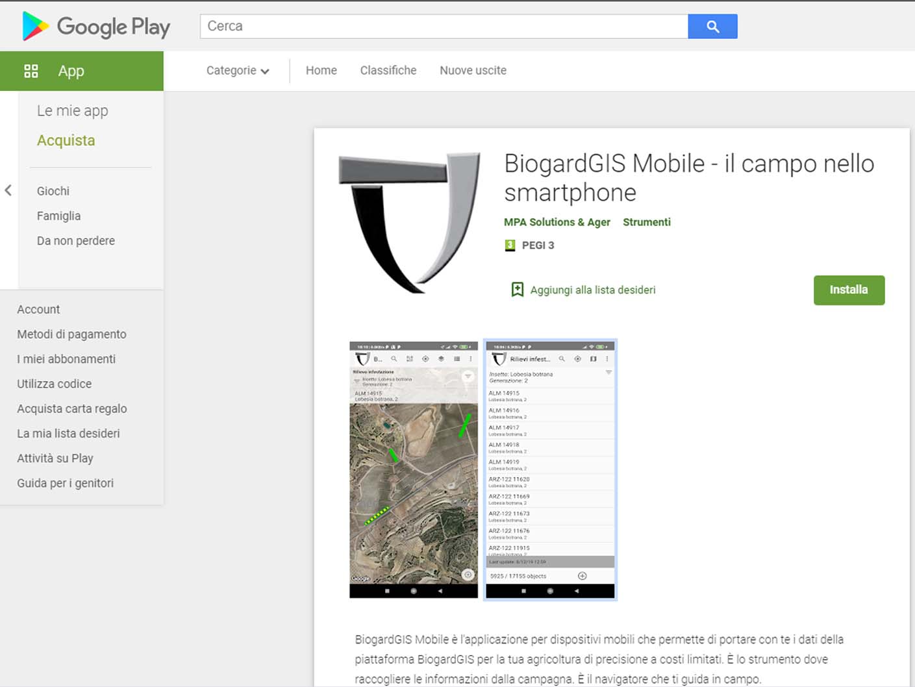Click the BiogardGIS app logo image
The height and width of the screenshot is (687, 915).
tap(410, 223)
